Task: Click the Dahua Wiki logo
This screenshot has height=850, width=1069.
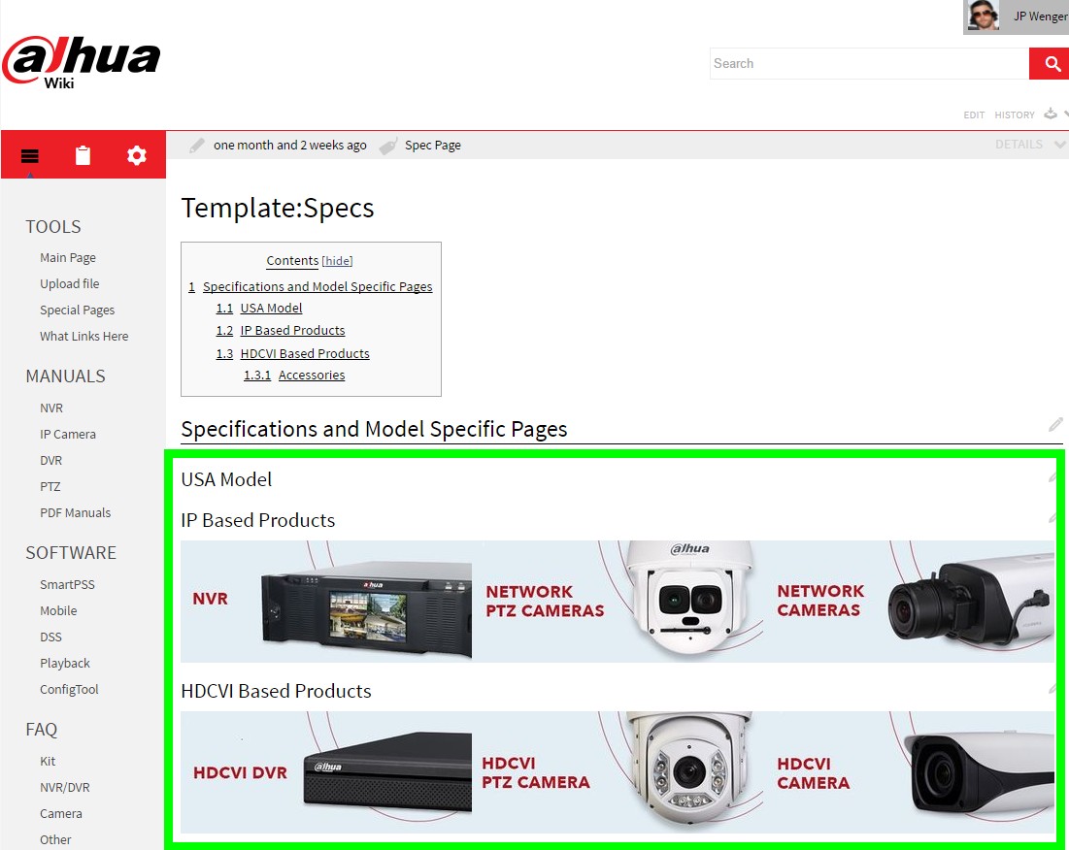Action: pyautogui.click(x=82, y=62)
